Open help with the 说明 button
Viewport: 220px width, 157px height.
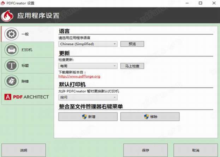click(24, 150)
